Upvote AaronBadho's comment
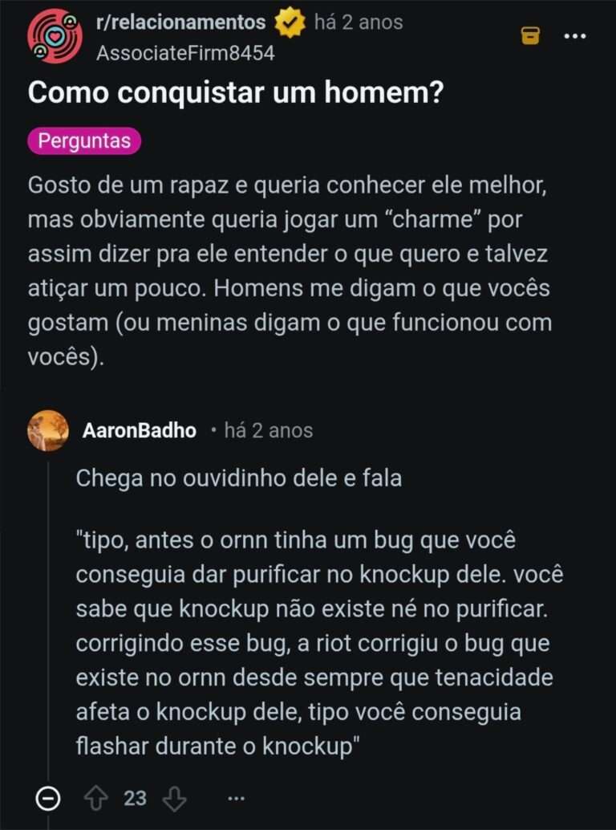Screen dimensions: 616x830 click(96, 798)
